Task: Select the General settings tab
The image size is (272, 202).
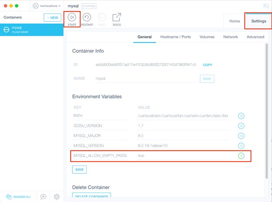Action: tap(145, 37)
